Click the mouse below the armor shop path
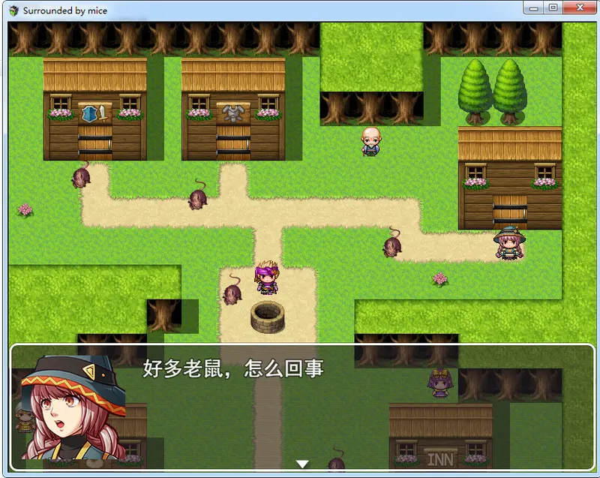Screen dimensions: 600x478 pos(198,194)
